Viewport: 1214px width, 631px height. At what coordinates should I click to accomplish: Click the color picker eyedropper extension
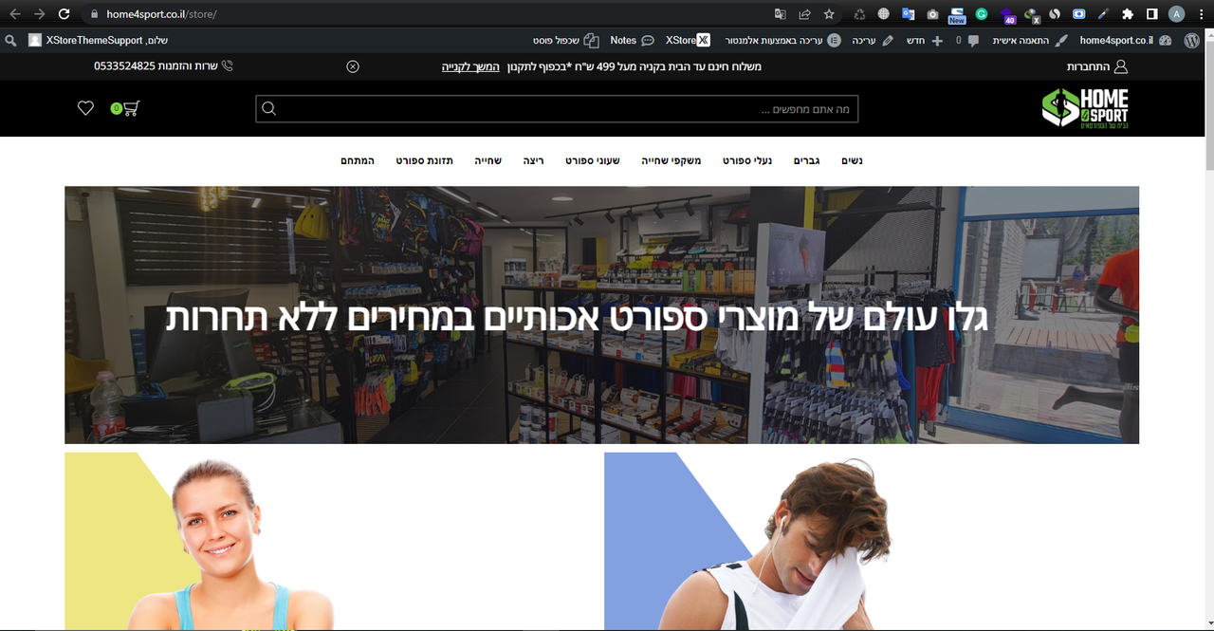pos(1103,14)
